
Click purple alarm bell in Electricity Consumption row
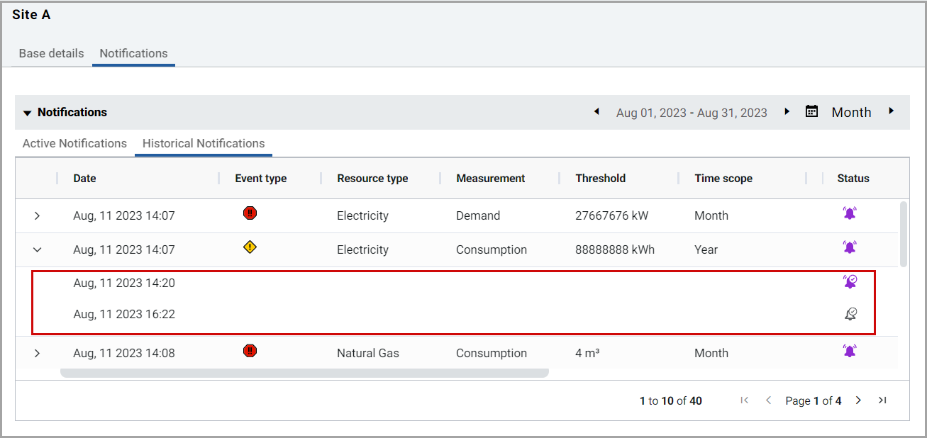click(x=849, y=247)
